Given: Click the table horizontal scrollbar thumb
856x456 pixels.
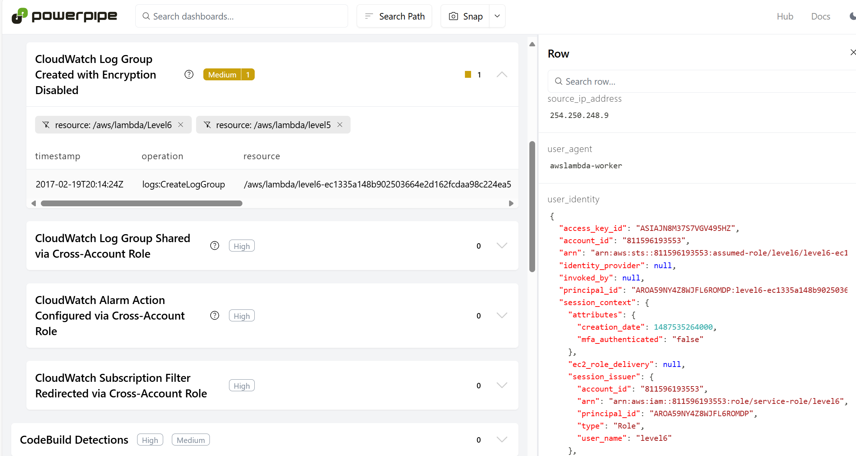Looking at the screenshot, I should [x=141, y=203].
